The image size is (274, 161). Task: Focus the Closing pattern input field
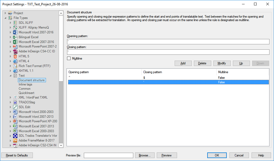coord(168,52)
